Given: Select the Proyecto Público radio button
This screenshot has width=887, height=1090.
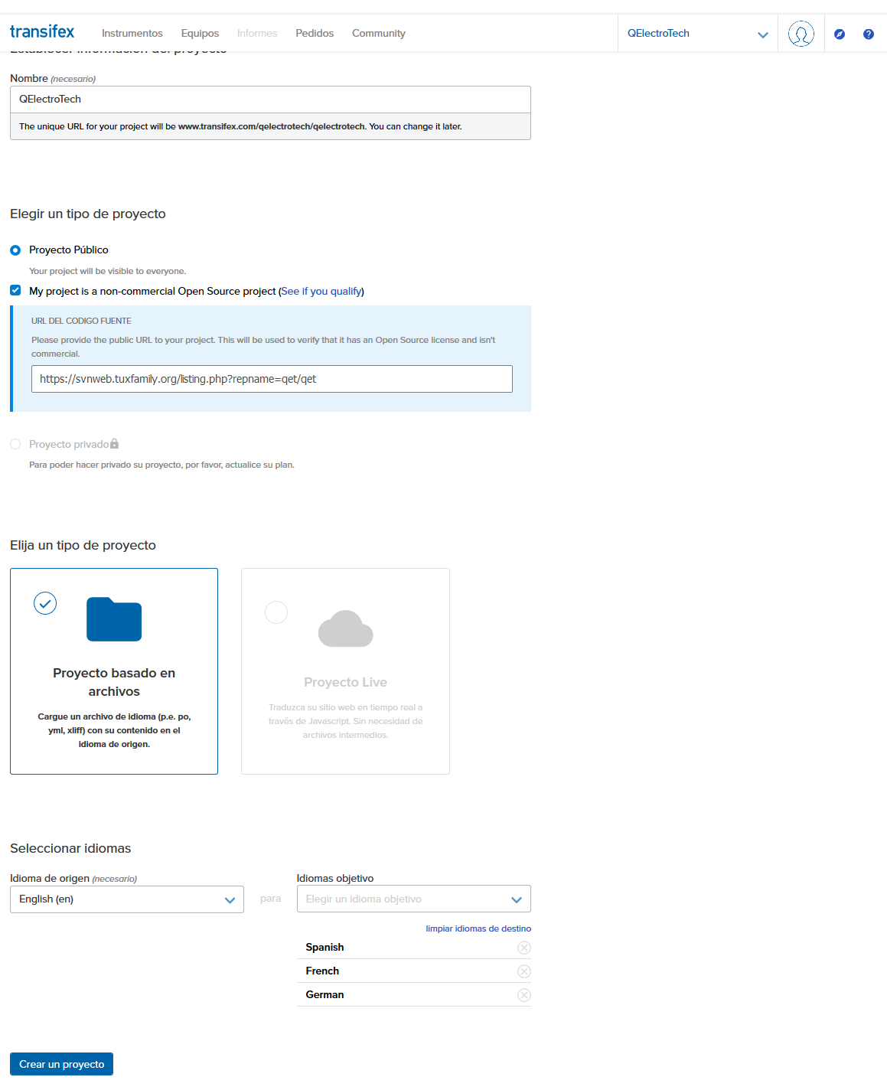Looking at the screenshot, I should coord(15,250).
